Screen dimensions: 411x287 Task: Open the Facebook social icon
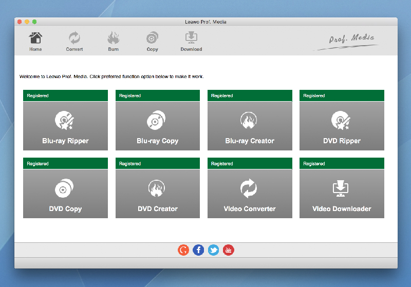point(198,250)
